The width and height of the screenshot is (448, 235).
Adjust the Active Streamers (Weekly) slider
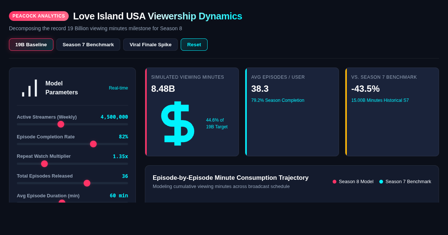pyautogui.click(x=72, y=124)
